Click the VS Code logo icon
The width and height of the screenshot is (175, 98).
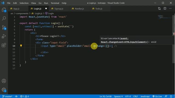point(3,3)
